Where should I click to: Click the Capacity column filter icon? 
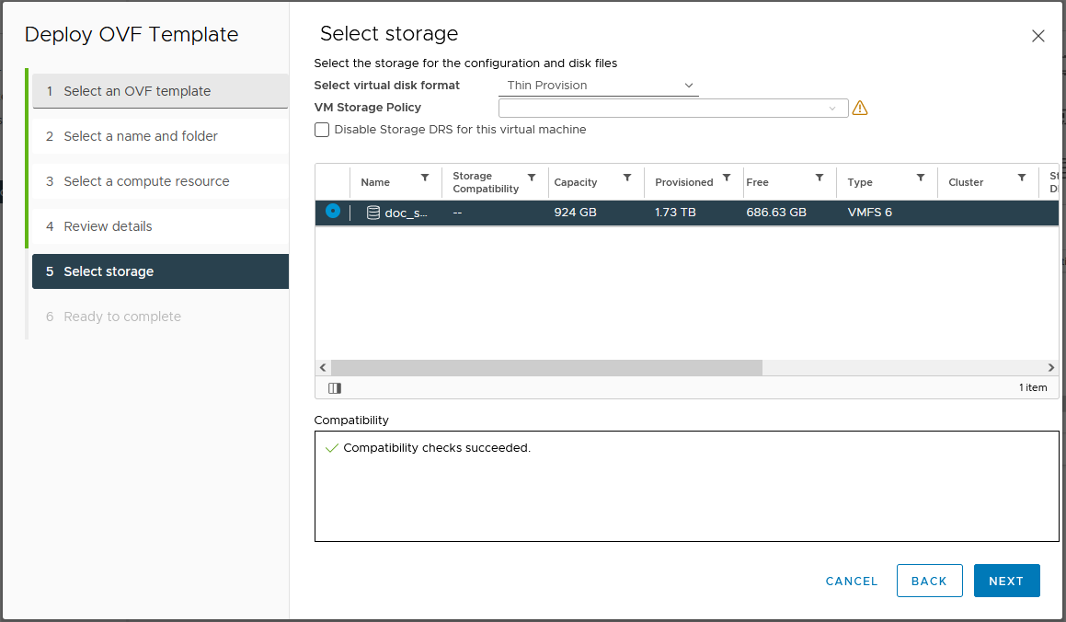pos(627,178)
